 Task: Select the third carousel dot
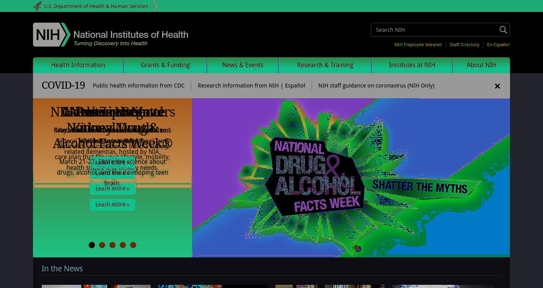click(x=112, y=245)
